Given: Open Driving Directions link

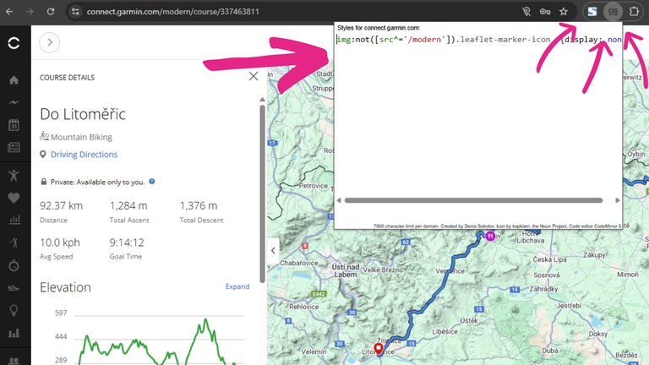Looking at the screenshot, I should (84, 155).
